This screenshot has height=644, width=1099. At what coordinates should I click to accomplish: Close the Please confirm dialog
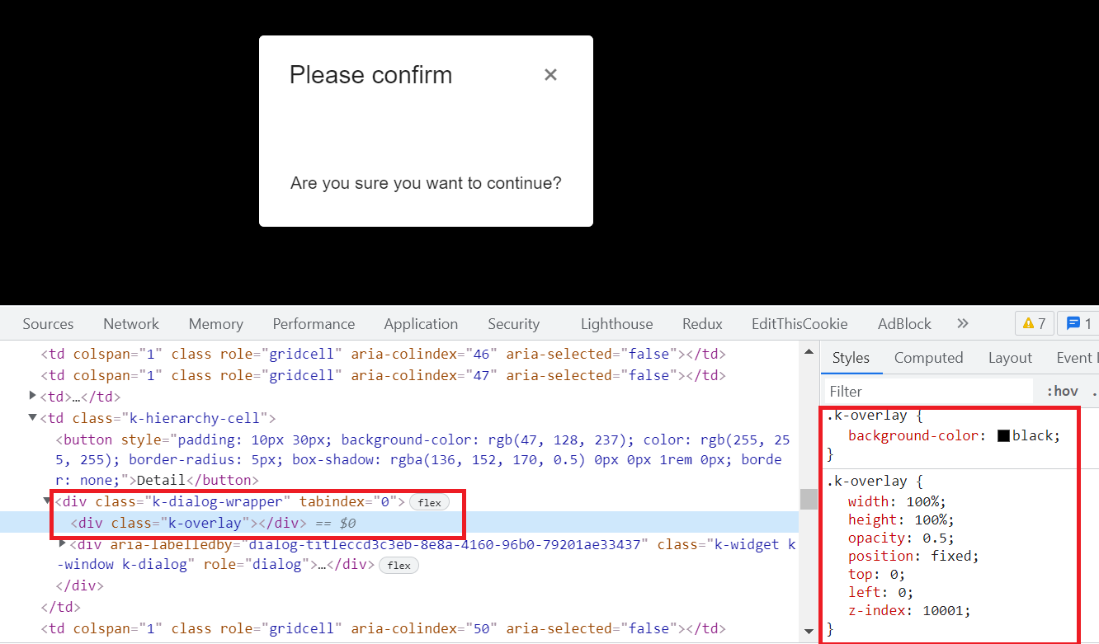[x=550, y=75]
